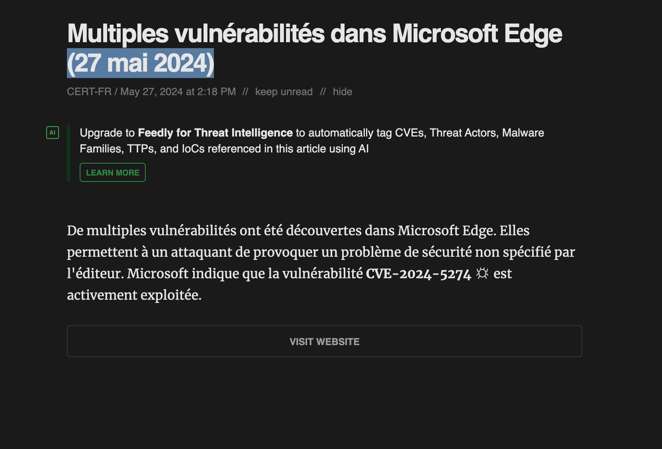The width and height of the screenshot is (662, 449).
Task: Click the words activement exploitée
Action: (134, 295)
